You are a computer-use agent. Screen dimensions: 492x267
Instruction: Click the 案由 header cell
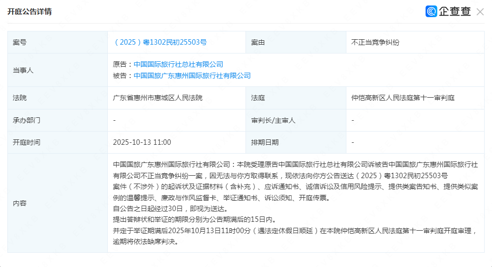pos(258,42)
